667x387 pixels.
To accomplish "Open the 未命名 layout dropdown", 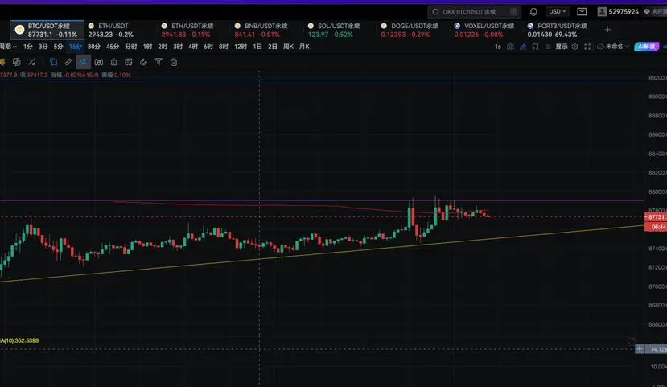I will click(x=613, y=47).
